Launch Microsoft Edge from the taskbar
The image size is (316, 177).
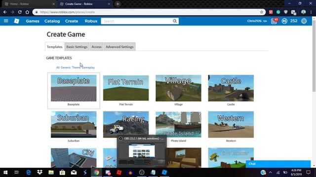point(29,173)
